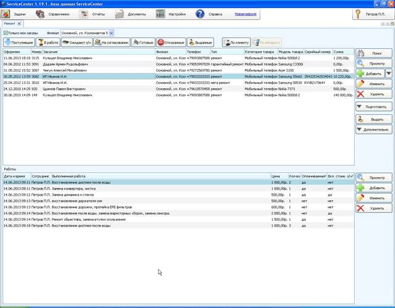Toggle the Готовые status filter
This screenshot has height=308, width=395.
click(x=143, y=43)
